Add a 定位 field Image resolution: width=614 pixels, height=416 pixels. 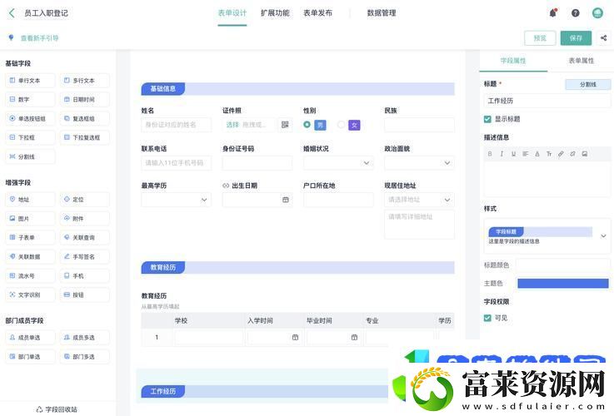click(x=85, y=200)
